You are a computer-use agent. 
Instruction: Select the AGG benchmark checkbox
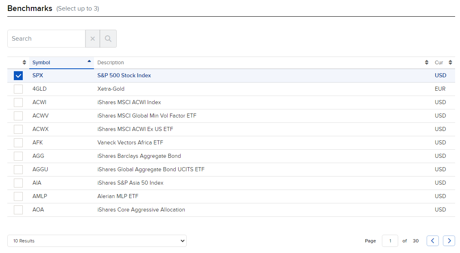click(18, 156)
